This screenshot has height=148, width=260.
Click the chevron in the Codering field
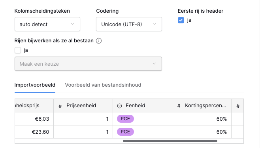coord(154,24)
